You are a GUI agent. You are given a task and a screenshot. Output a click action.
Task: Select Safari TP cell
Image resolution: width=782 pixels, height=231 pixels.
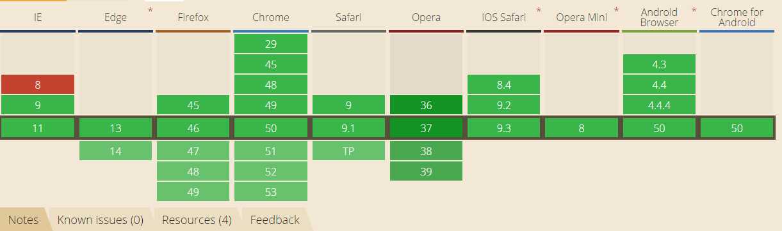tap(348, 151)
